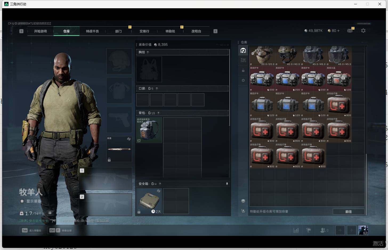Switch to the 交易行 tab
The width and height of the screenshot is (388, 250).
(144, 31)
